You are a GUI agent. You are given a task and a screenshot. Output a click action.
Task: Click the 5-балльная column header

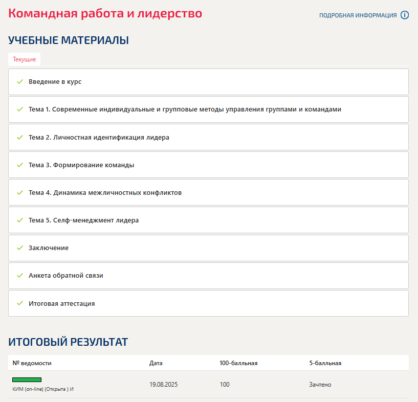click(x=325, y=363)
